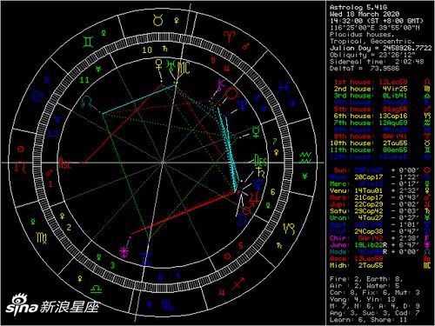Select the 'Wed 18 March 2020' date line
Viewport: 435px width, 326px height.
tap(365, 14)
